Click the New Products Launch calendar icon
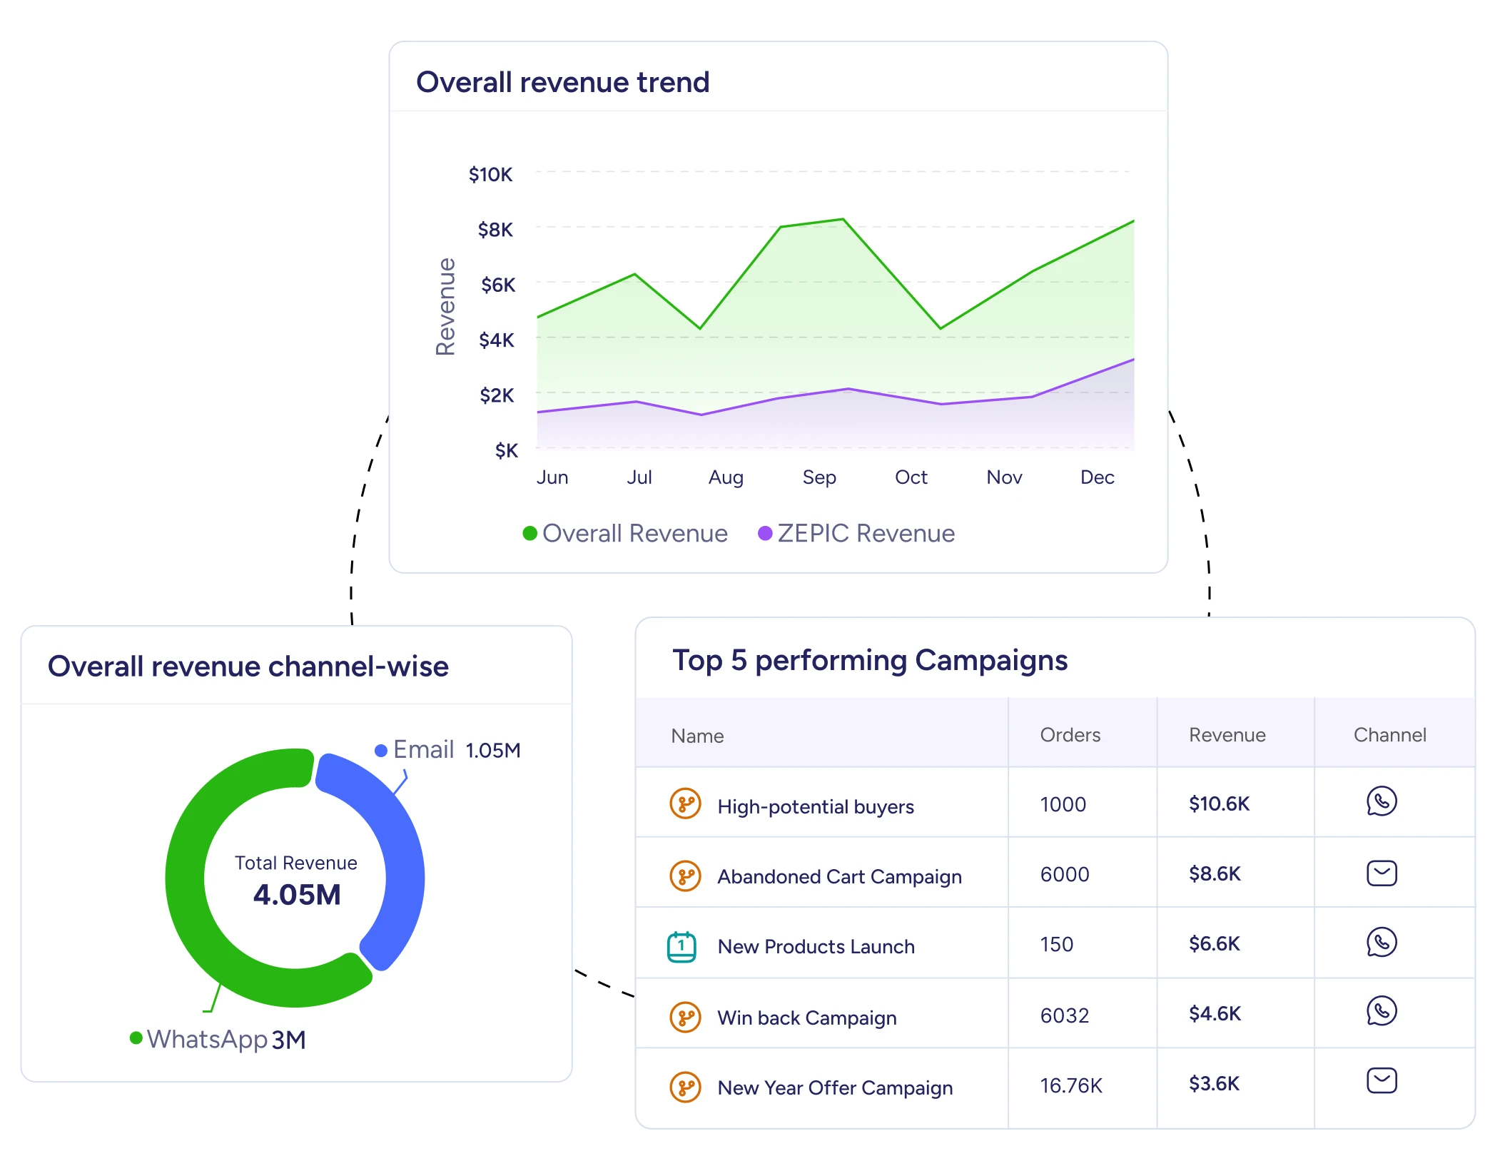Screen dimensions: 1495x1156 (681, 946)
